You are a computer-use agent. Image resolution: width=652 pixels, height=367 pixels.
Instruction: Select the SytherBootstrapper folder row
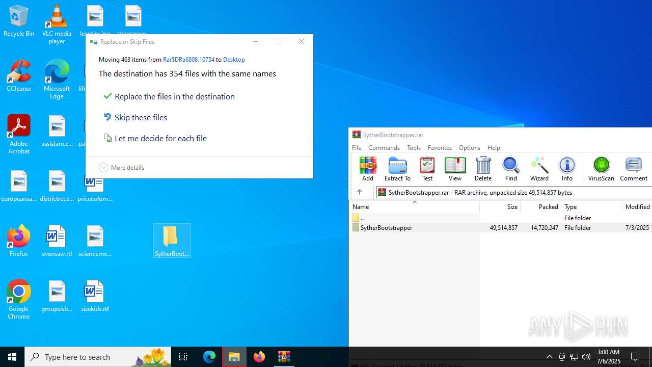tap(501, 228)
